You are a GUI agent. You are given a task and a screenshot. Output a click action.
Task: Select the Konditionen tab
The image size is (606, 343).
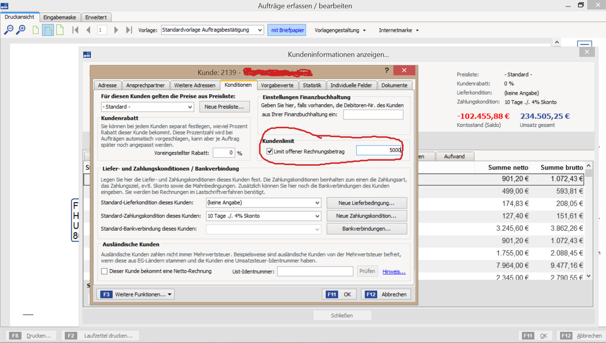click(x=238, y=85)
